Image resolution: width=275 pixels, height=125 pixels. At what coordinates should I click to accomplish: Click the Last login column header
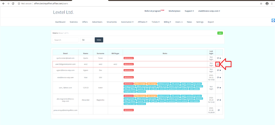(211, 52)
